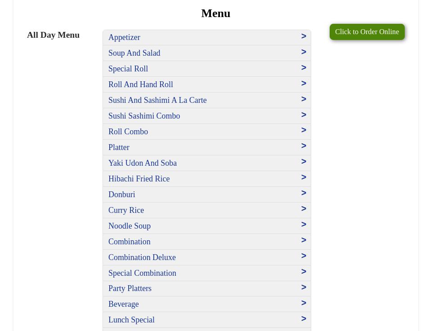Image resolution: width=425 pixels, height=331 pixels.
Task: Select the Donburi menu category
Action: [122, 194]
